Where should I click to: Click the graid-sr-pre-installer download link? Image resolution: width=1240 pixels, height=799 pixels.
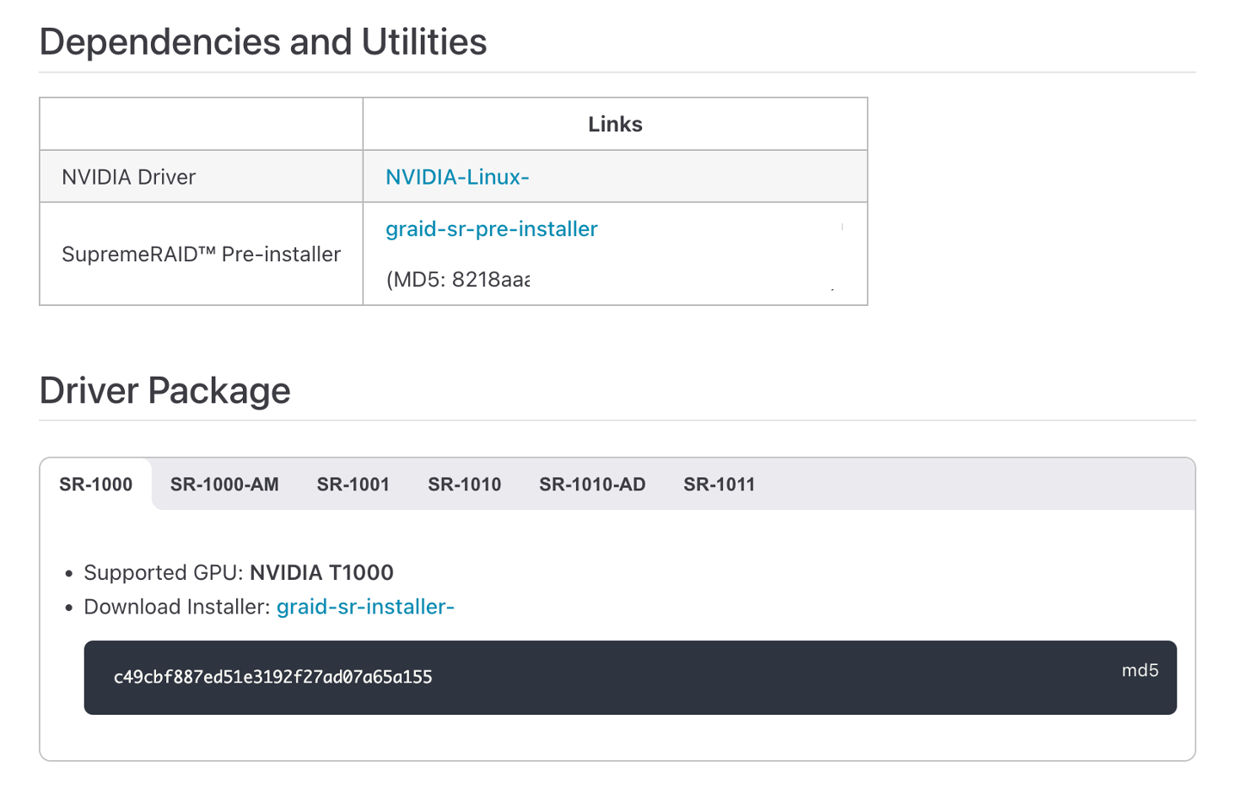pyautogui.click(x=491, y=228)
